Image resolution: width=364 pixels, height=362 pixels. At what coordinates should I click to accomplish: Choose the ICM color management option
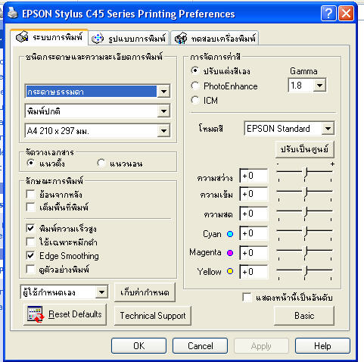(195, 100)
